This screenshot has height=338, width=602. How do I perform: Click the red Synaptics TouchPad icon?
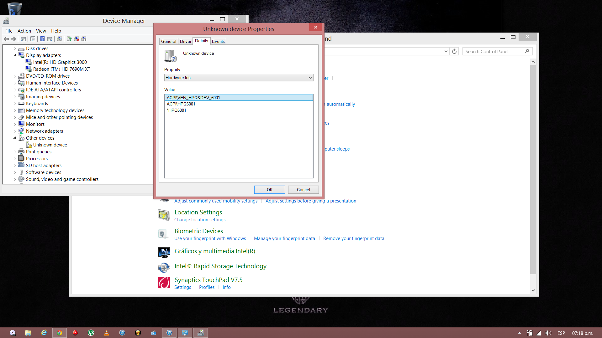tap(164, 282)
